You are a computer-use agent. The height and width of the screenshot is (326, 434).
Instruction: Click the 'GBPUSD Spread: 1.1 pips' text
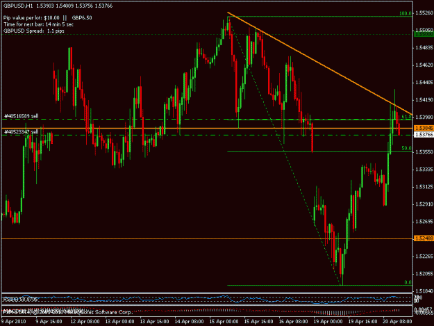(x=34, y=31)
